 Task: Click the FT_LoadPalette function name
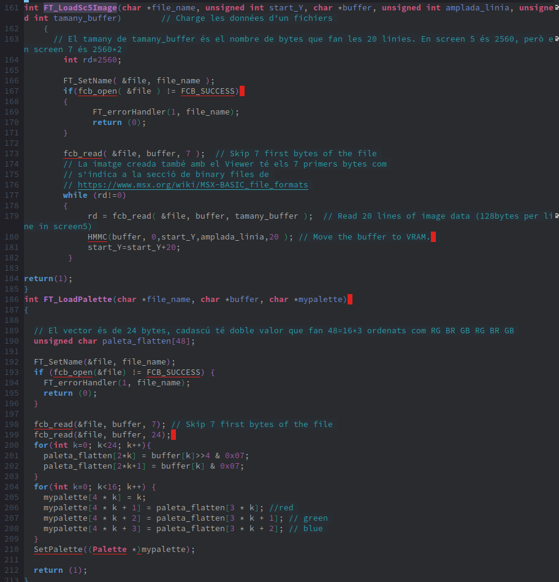(x=78, y=300)
